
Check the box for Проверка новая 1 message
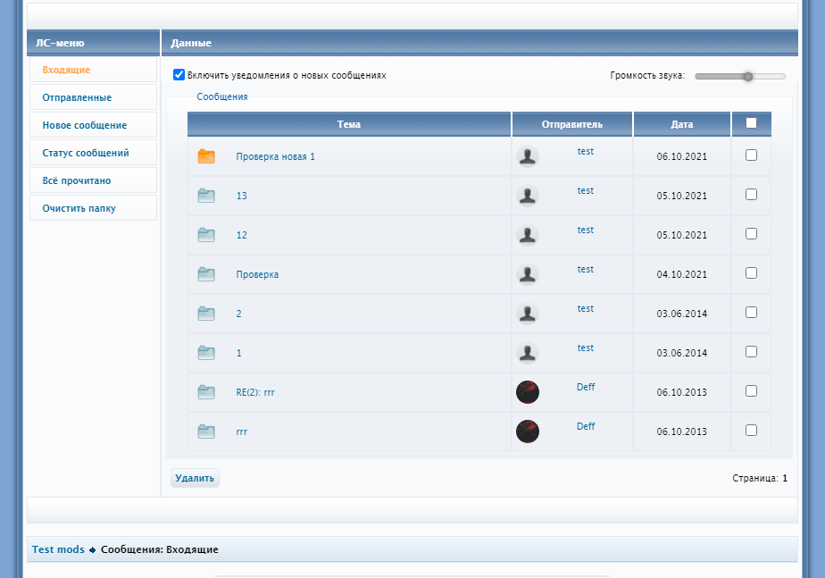[751, 155]
